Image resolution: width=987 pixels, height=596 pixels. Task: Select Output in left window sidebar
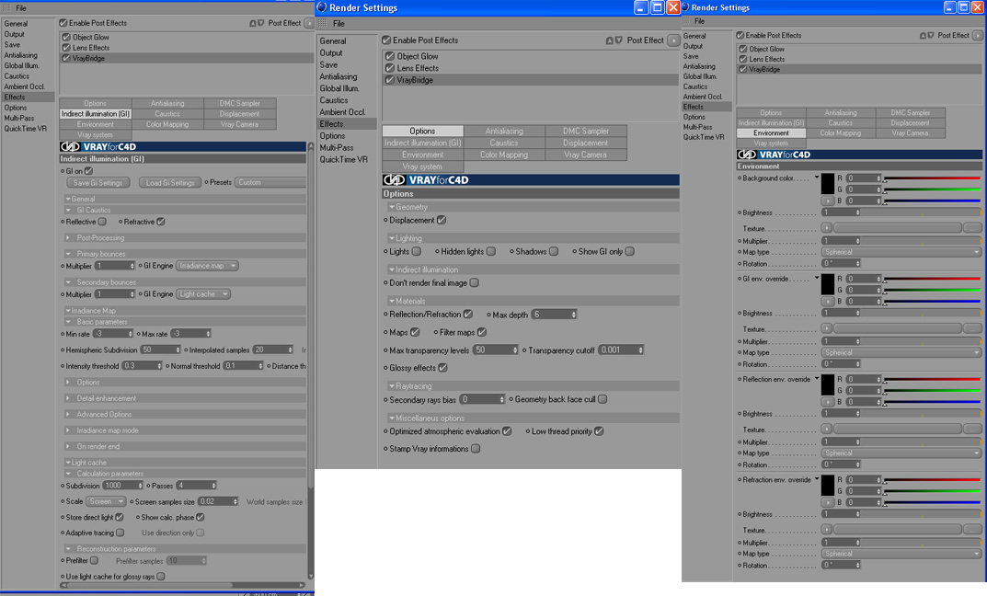pos(15,35)
